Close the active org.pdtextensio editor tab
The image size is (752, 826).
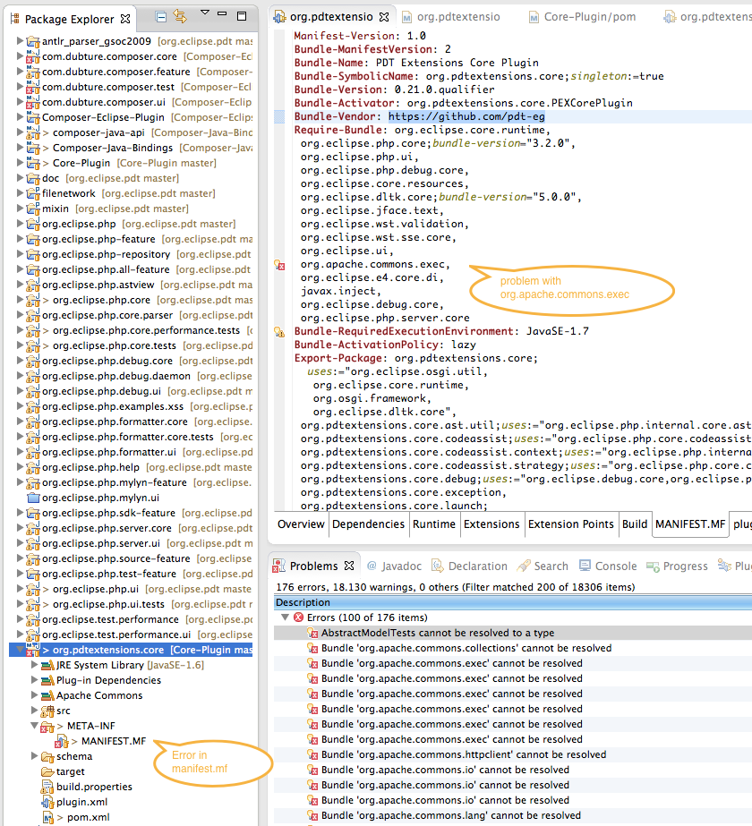coord(384,17)
